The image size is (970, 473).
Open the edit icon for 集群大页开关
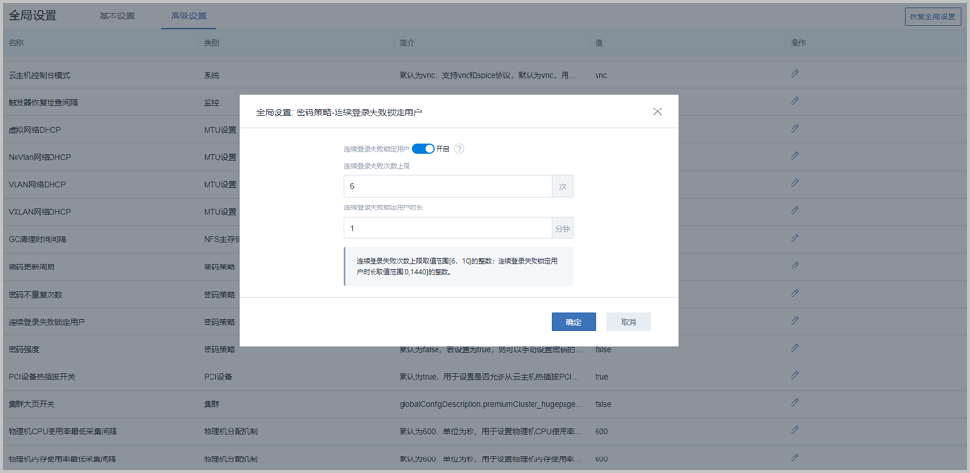coord(794,403)
